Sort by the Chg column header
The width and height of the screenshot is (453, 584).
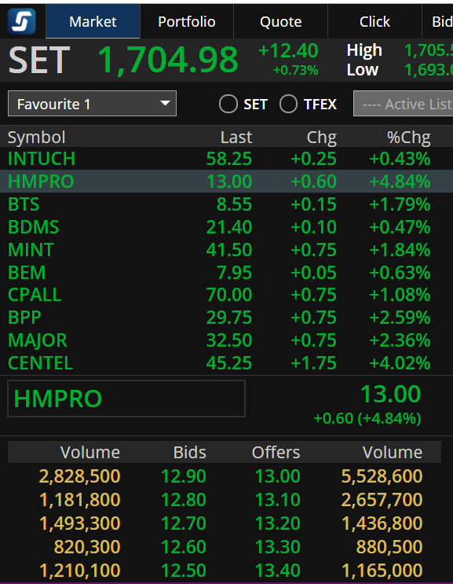pyautogui.click(x=322, y=137)
